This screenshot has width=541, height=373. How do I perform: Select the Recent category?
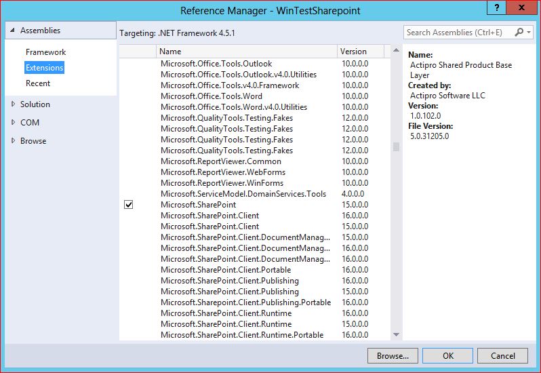38,83
